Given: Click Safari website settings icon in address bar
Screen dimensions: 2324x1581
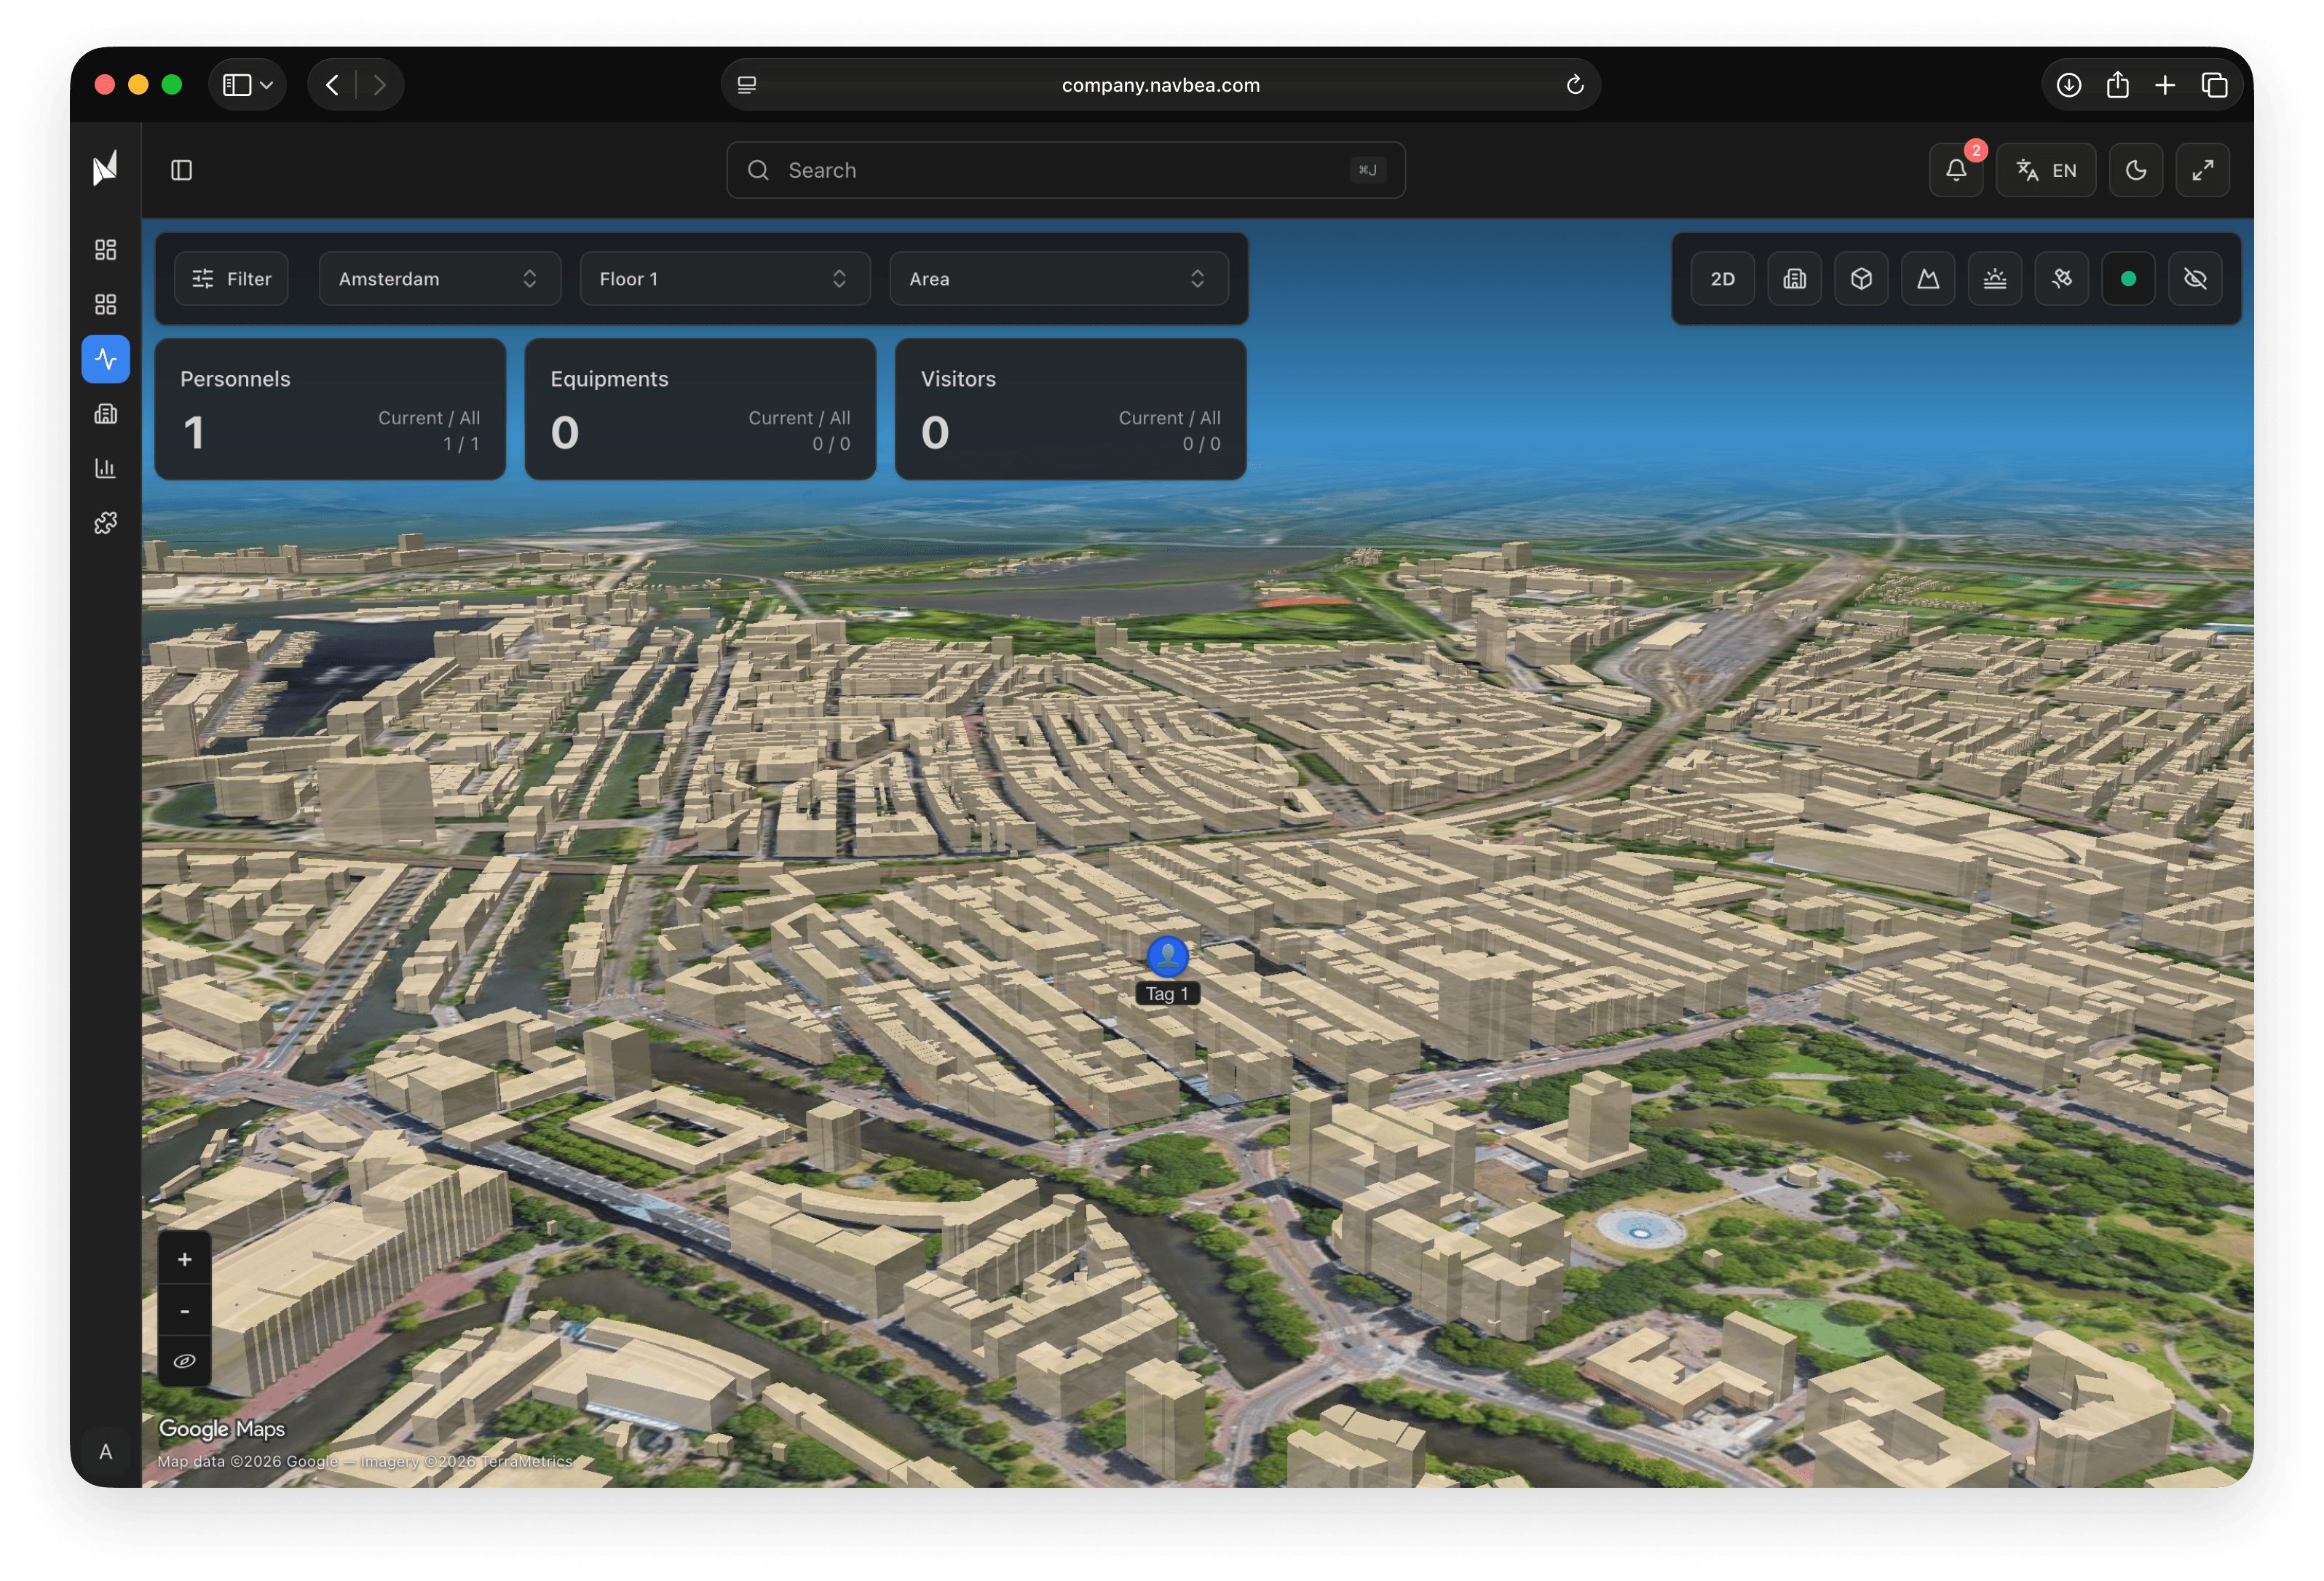Looking at the screenshot, I should [x=747, y=85].
